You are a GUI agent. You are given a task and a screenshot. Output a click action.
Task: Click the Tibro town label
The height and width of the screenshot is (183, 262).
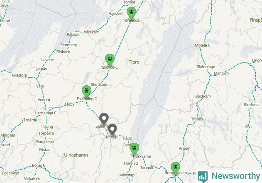click(134, 62)
